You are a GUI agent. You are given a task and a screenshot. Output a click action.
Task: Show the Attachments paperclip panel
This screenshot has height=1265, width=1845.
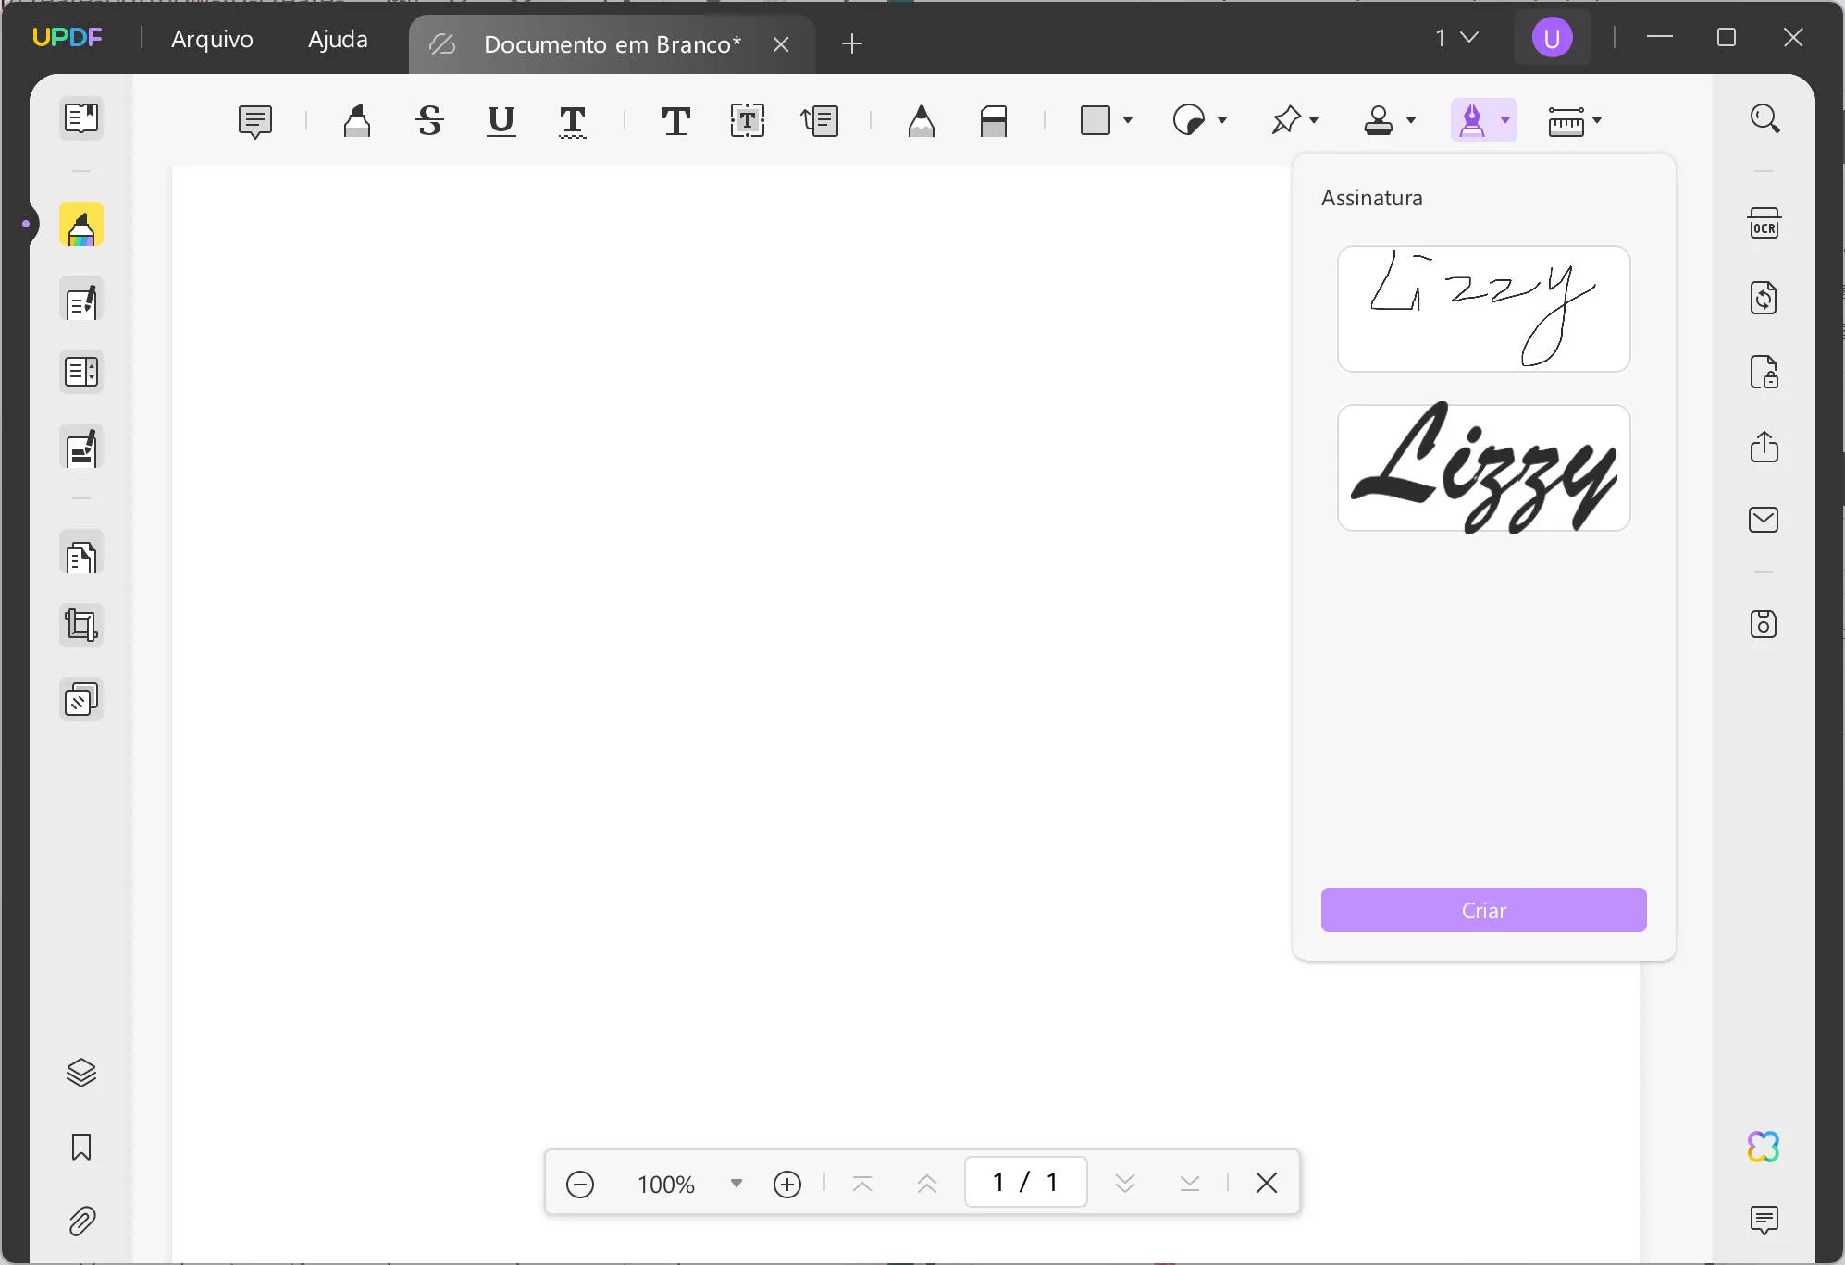[81, 1222]
